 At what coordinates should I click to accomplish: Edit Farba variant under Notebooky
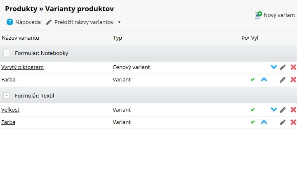pyautogui.click(x=283, y=80)
